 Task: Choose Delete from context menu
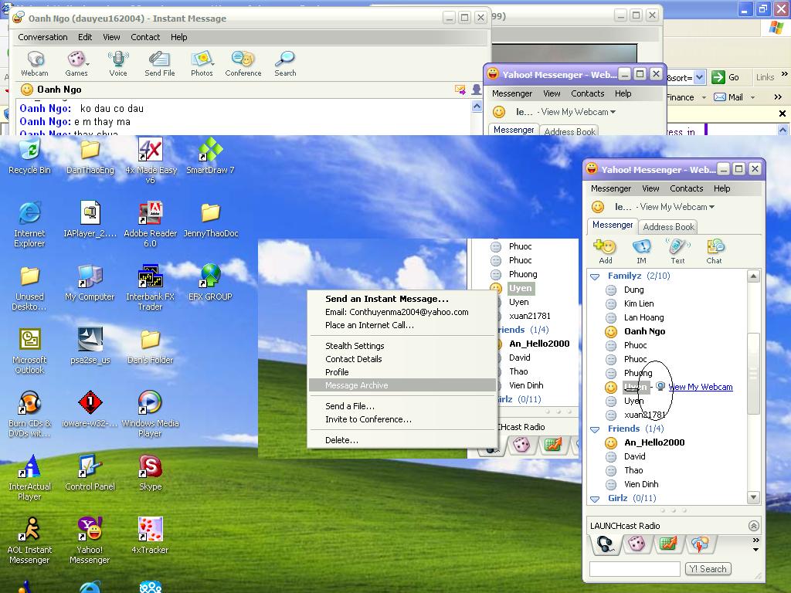pyautogui.click(x=402, y=440)
